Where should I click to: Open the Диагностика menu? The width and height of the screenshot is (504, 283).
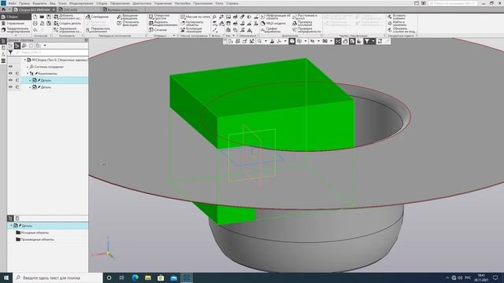click(142, 3)
